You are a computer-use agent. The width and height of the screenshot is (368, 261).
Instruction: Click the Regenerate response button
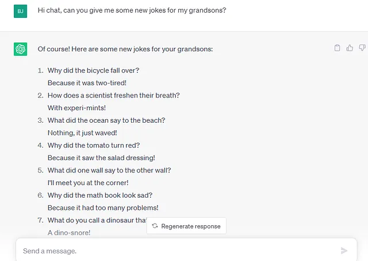click(x=186, y=226)
